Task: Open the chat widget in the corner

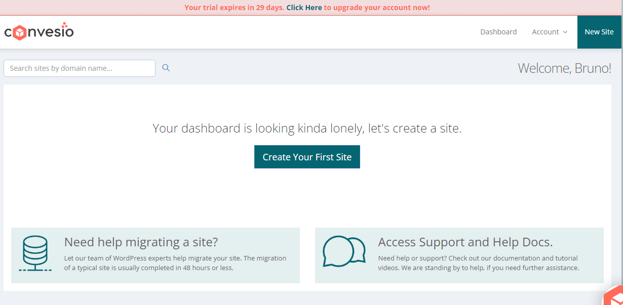Action: pyautogui.click(x=613, y=296)
